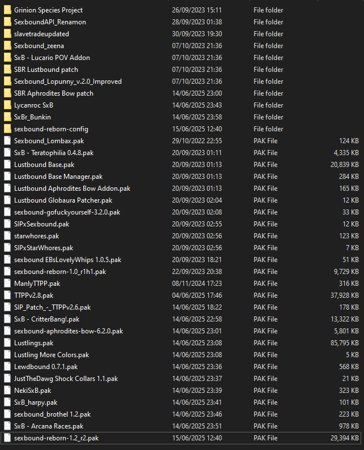Click the file icon beside Lustlings.pak
This screenshot has height=450, width=364.
click(x=7, y=342)
